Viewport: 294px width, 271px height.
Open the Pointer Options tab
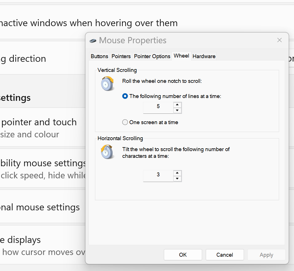152,56
